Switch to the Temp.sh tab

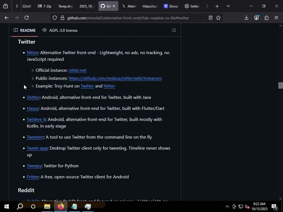[65, 6]
